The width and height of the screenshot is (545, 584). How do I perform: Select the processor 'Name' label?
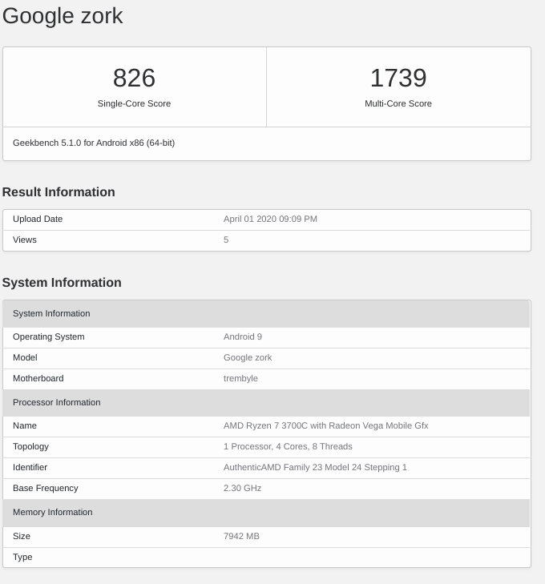point(25,425)
